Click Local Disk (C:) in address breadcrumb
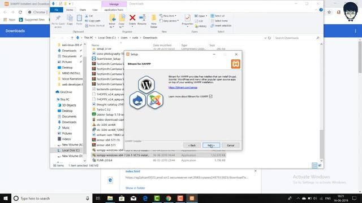 click(107, 38)
